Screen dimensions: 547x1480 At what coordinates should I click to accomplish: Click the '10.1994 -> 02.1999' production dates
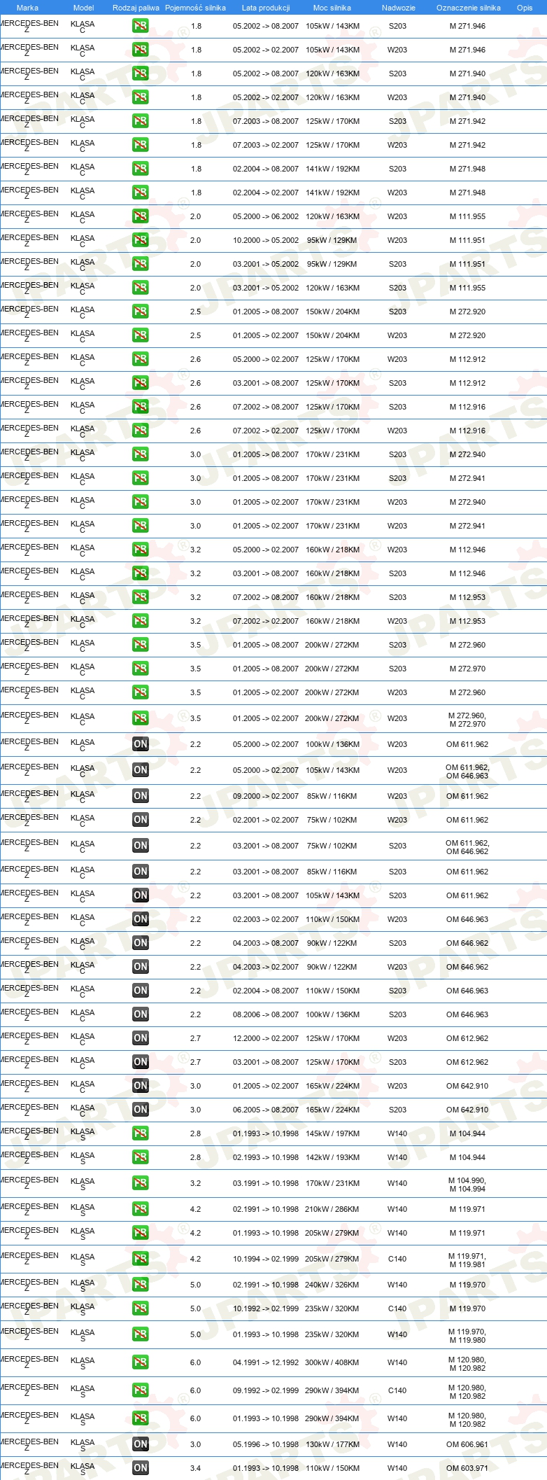tap(266, 1259)
